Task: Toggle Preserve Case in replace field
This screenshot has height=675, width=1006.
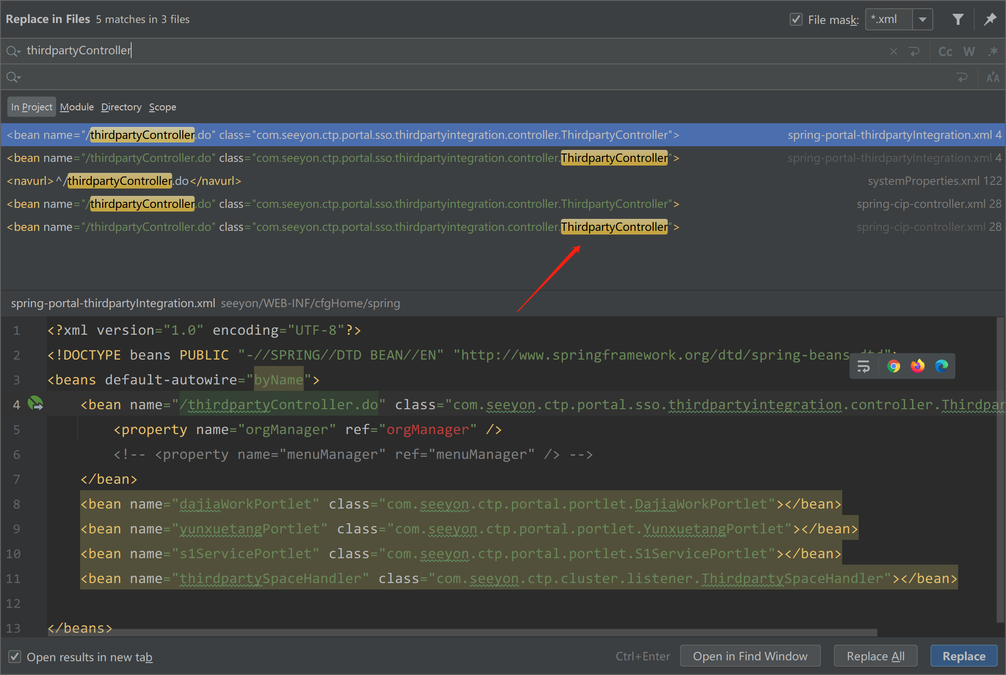Action: click(993, 77)
